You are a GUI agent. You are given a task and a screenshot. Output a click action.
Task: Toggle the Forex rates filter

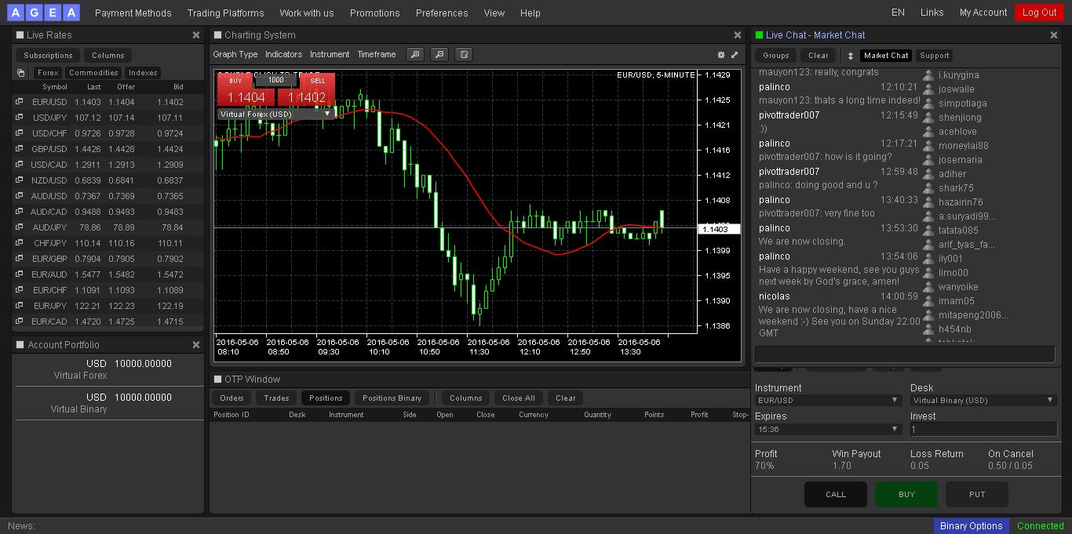point(48,73)
